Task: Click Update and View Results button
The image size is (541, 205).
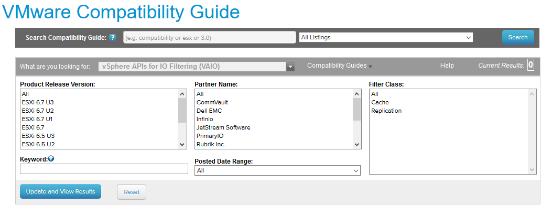Action: [x=60, y=191]
